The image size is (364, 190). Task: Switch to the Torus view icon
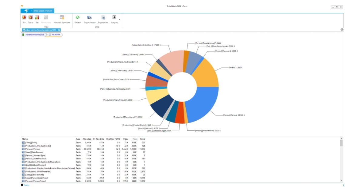[x=30, y=17]
